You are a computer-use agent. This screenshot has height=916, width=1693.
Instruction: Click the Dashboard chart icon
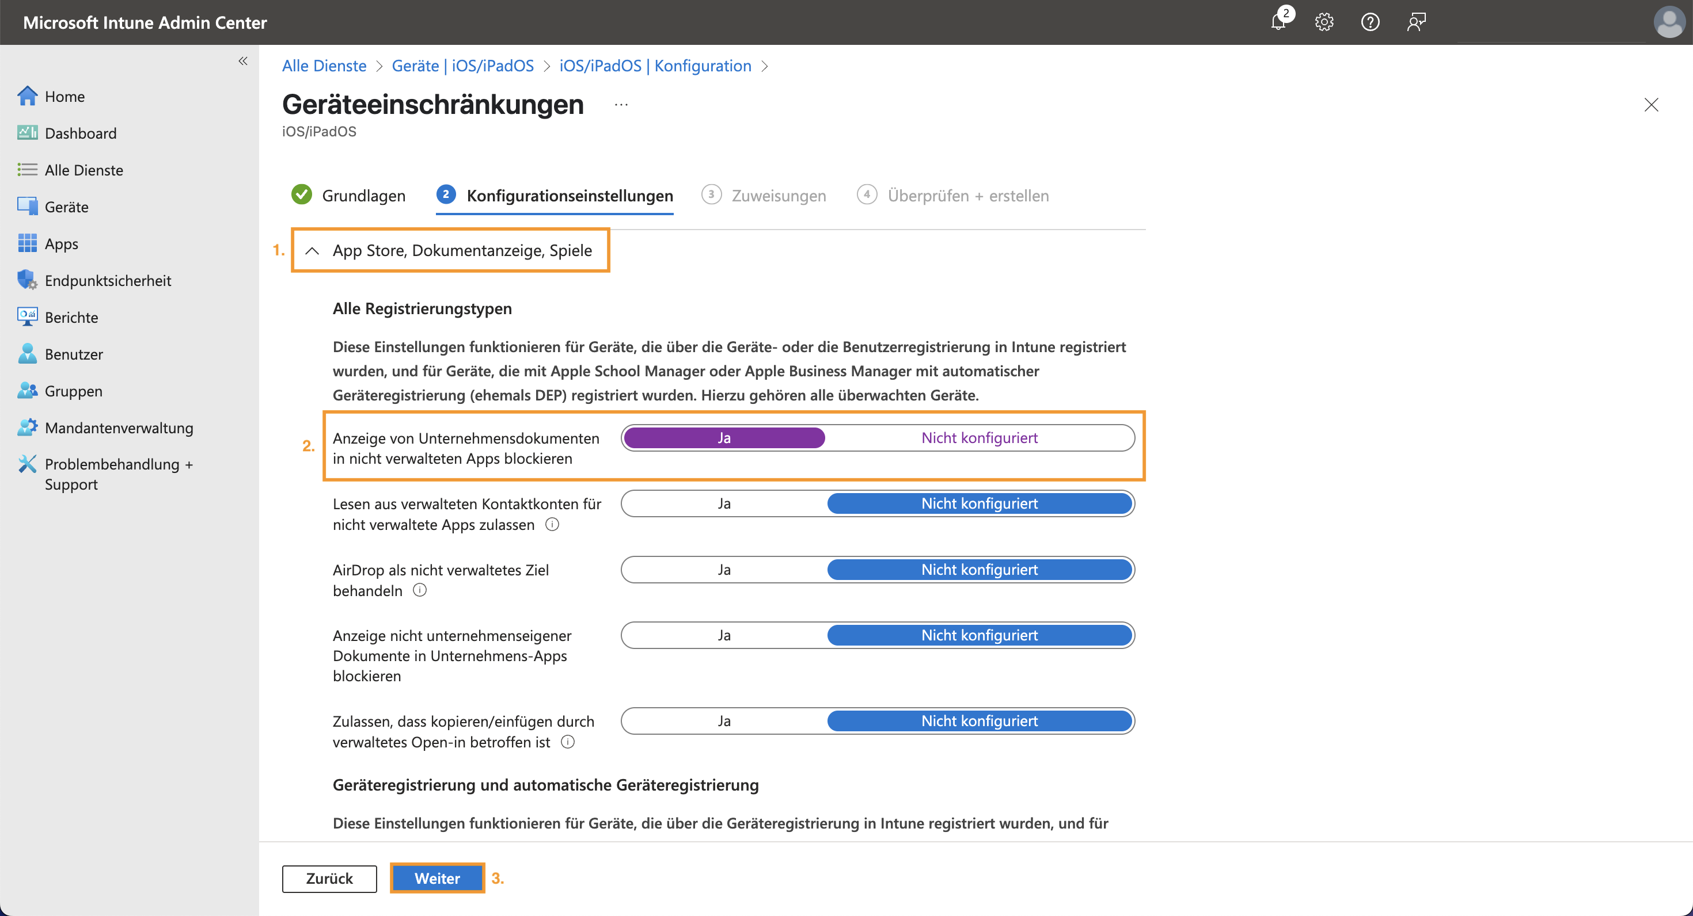[27, 133]
